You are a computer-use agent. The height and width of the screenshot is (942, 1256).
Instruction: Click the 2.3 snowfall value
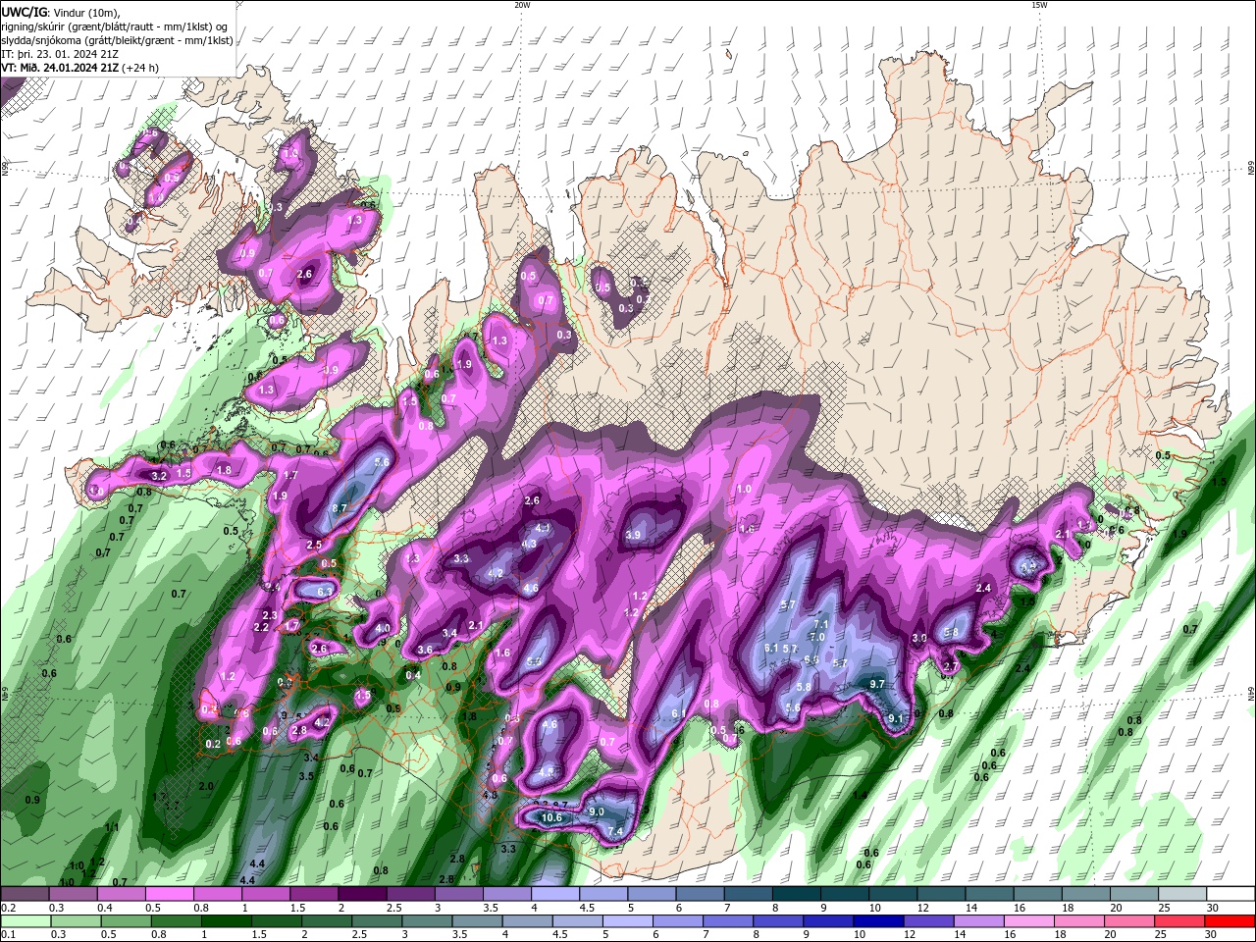(x=271, y=615)
